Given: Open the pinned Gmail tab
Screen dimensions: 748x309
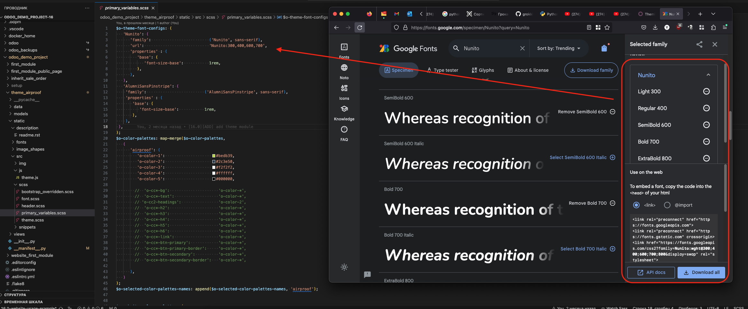Looking at the screenshot, I should click(397, 14).
